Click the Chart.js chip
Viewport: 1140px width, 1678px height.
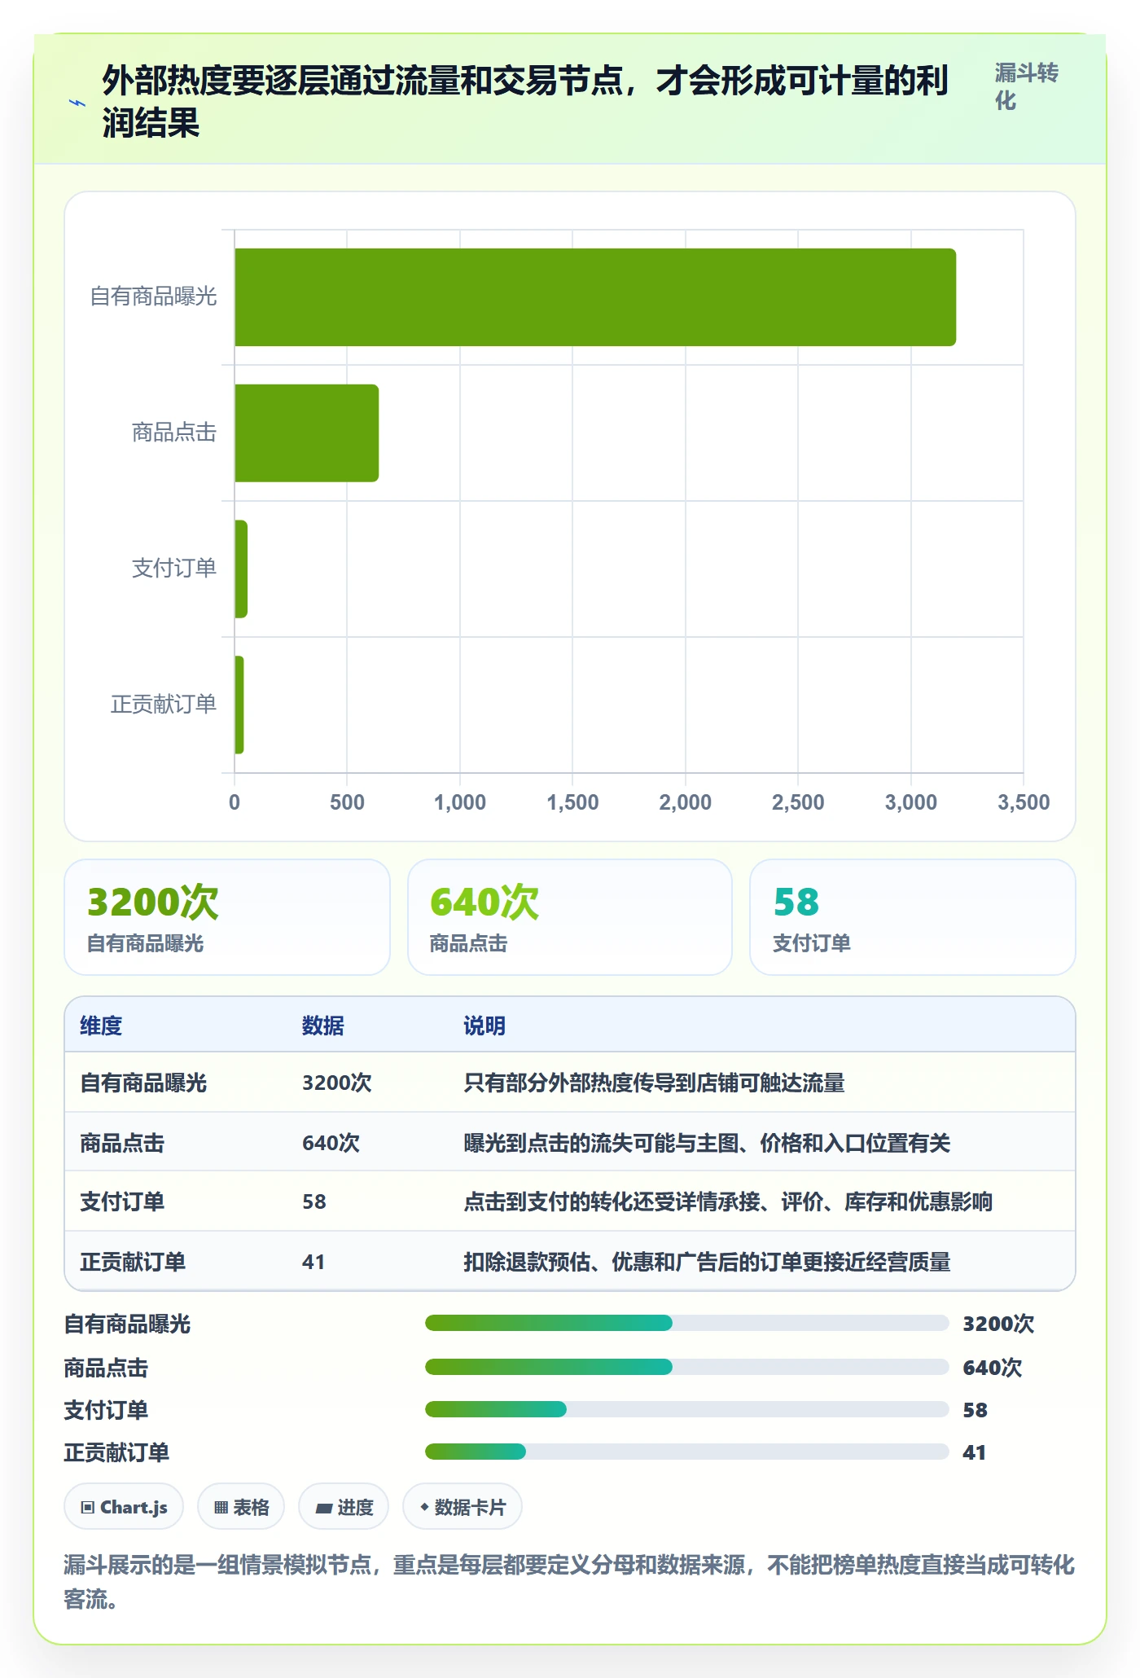[124, 1507]
